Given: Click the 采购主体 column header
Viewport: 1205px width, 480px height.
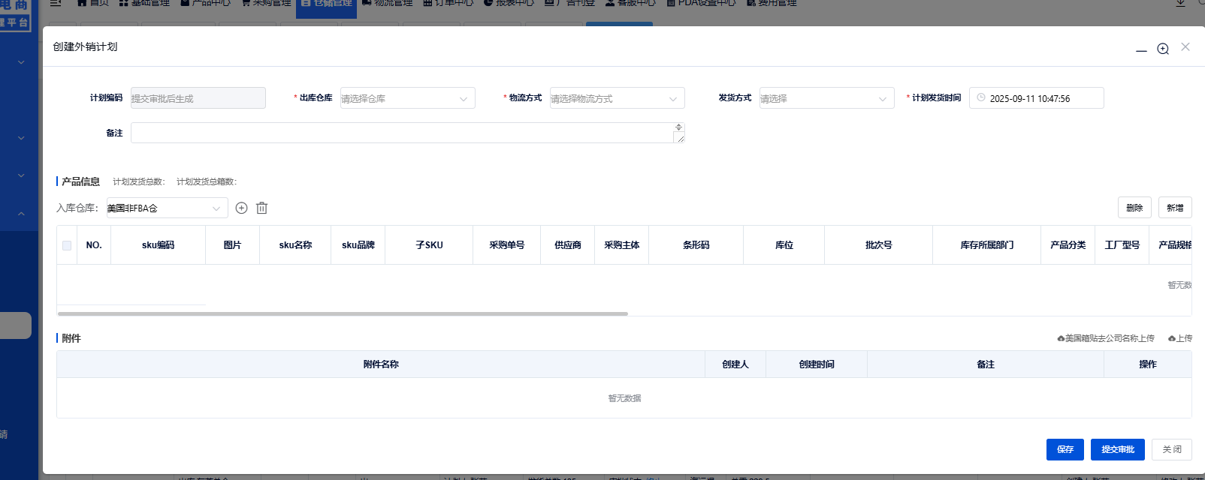Looking at the screenshot, I should point(622,245).
